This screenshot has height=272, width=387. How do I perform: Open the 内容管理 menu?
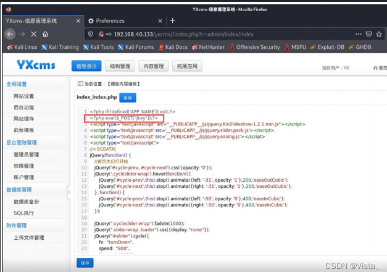(154, 66)
